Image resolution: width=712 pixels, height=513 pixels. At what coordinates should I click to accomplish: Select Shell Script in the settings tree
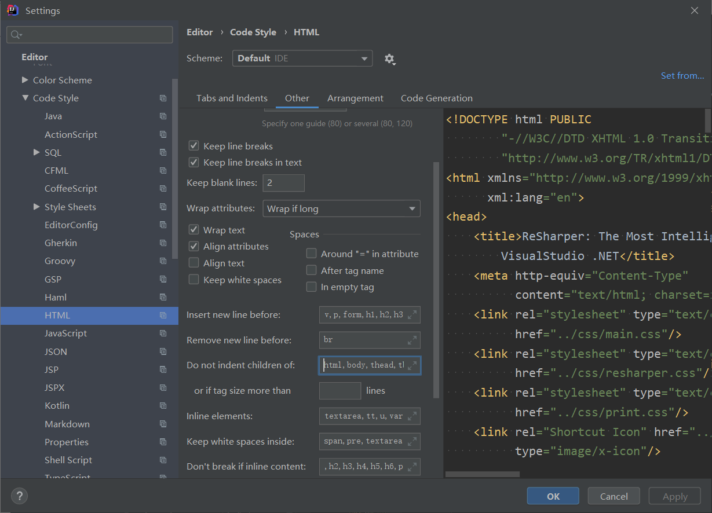pos(68,460)
